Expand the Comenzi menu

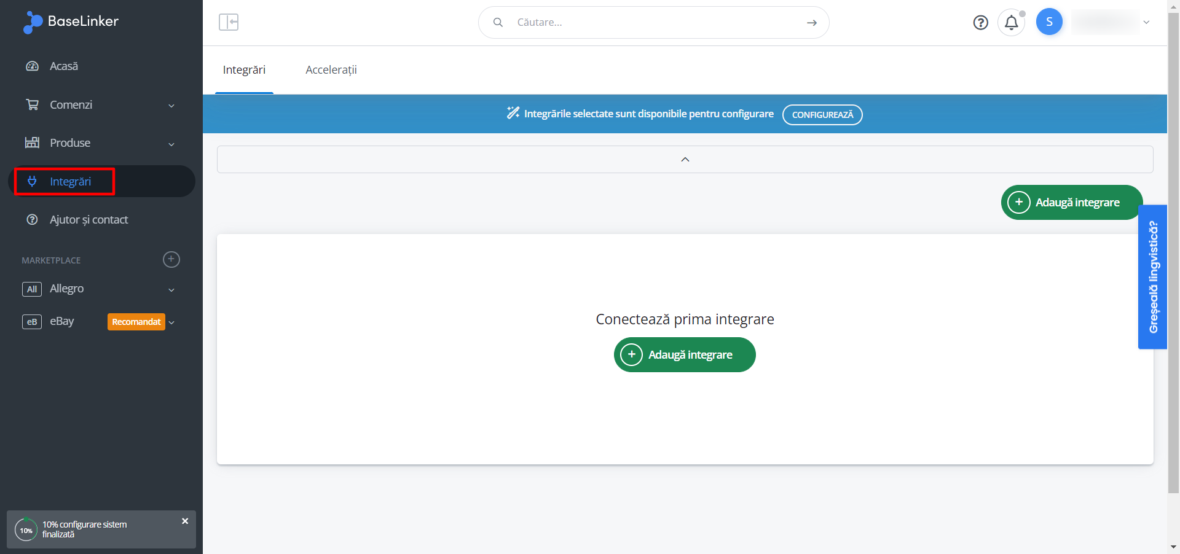tap(171, 106)
